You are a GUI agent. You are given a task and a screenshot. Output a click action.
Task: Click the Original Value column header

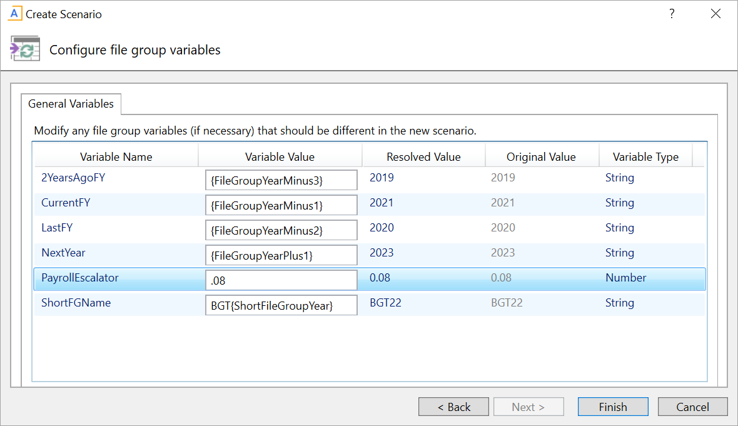(541, 157)
